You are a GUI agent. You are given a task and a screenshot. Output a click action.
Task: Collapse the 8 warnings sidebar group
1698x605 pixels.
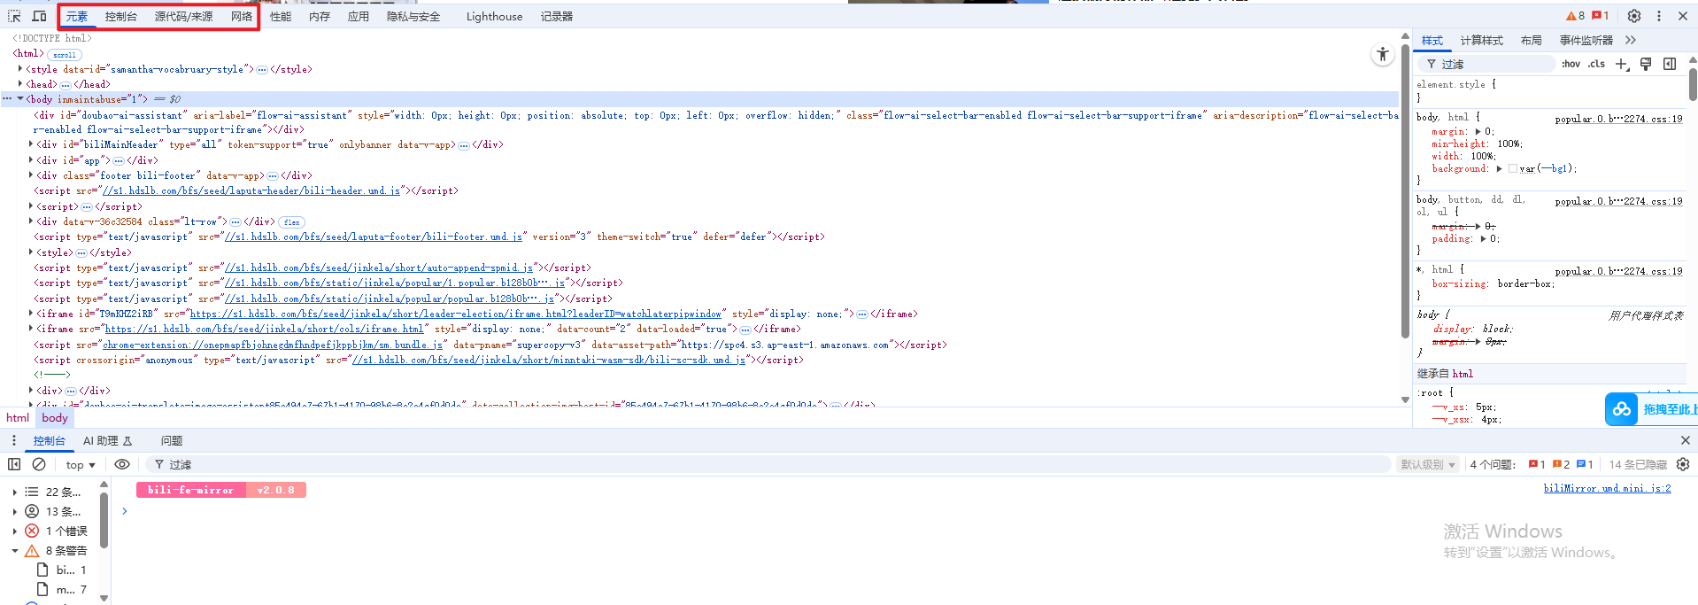click(14, 550)
